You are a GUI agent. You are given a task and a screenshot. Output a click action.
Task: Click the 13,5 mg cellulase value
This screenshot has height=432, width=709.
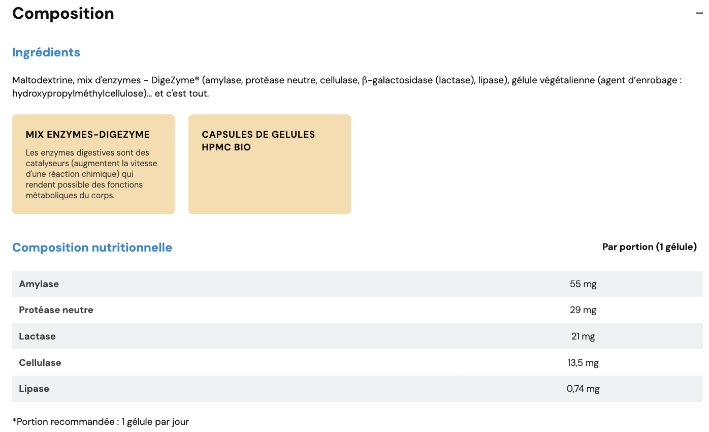583,363
